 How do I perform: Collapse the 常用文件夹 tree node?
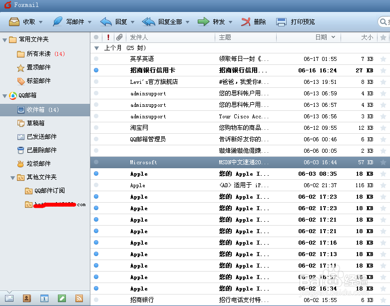[4, 40]
